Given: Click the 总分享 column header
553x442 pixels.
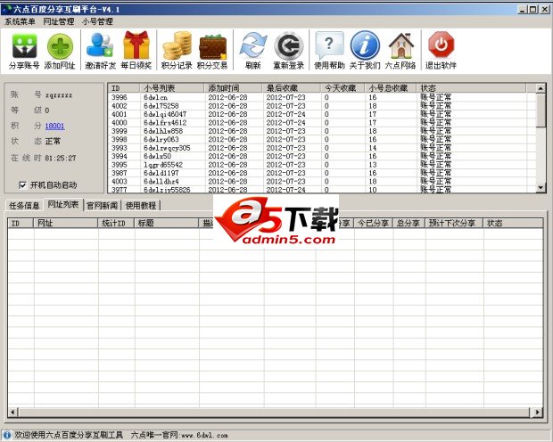Looking at the screenshot, I should click(409, 223).
